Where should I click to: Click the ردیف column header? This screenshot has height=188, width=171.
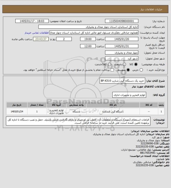(x=161, y=105)
